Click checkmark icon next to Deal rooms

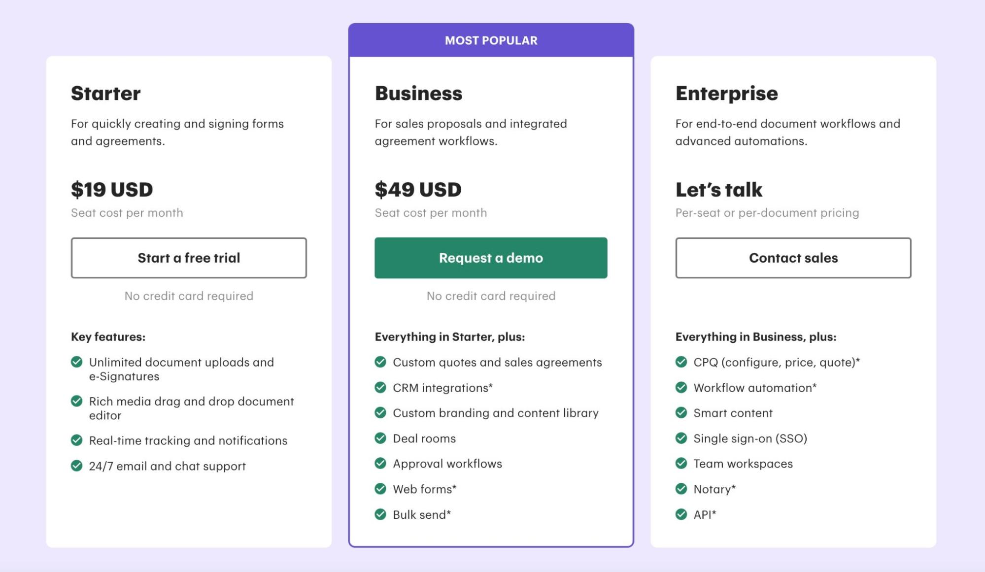(380, 438)
